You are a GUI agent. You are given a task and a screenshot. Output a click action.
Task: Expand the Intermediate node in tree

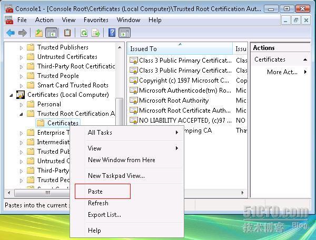pyautogui.click(x=22, y=143)
